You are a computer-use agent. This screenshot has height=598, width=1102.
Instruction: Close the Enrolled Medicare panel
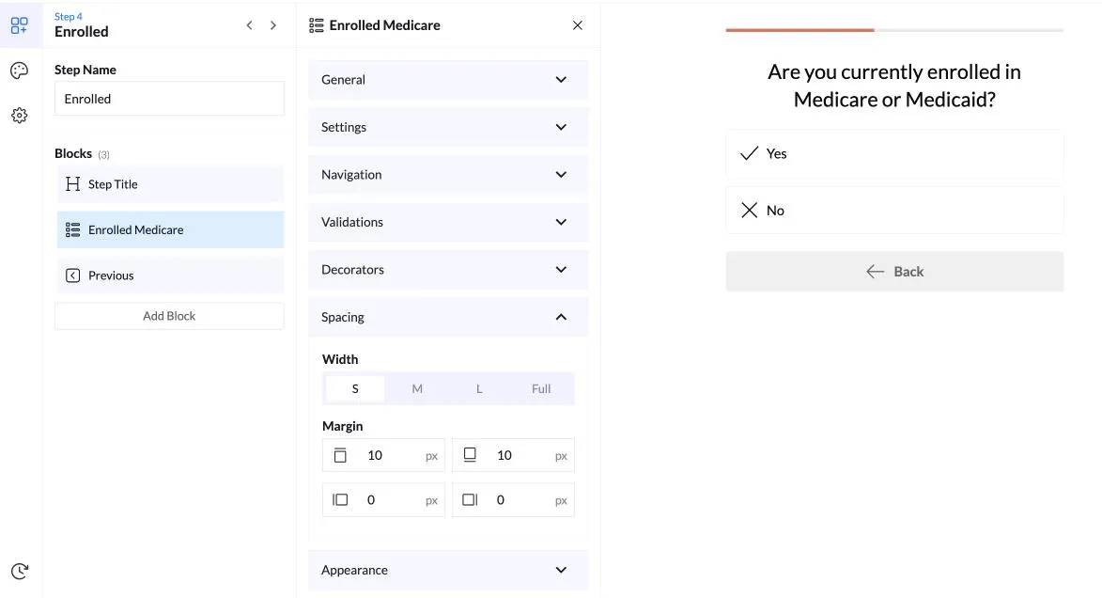tap(578, 25)
